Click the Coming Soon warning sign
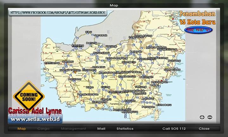The image size is (228, 137). [x=29, y=96]
